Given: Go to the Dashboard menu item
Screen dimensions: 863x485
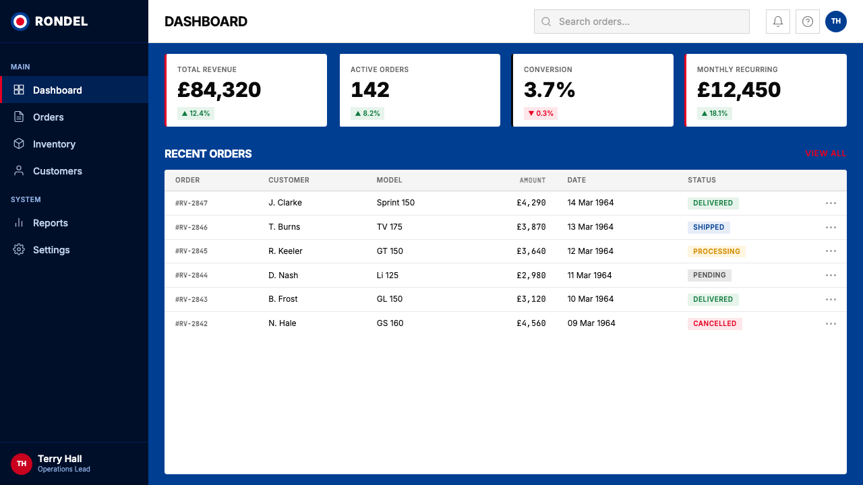Looking at the screenshot, I should coord(74,90).
